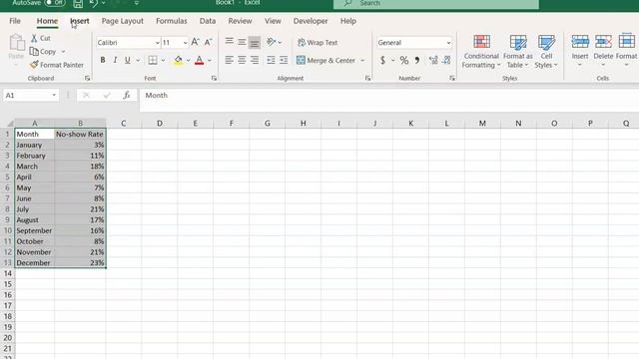Click the Paste clipboard icon
The image size is (639, 359).
pyautogui.click(x=16, y=43)
